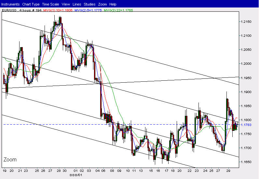The image size is (259, 179).
Task: Click the 1.1700 price axis label
Action: point(246,148)
